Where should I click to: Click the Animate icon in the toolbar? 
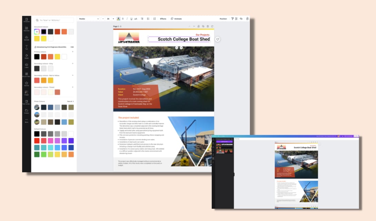point(172,19)
